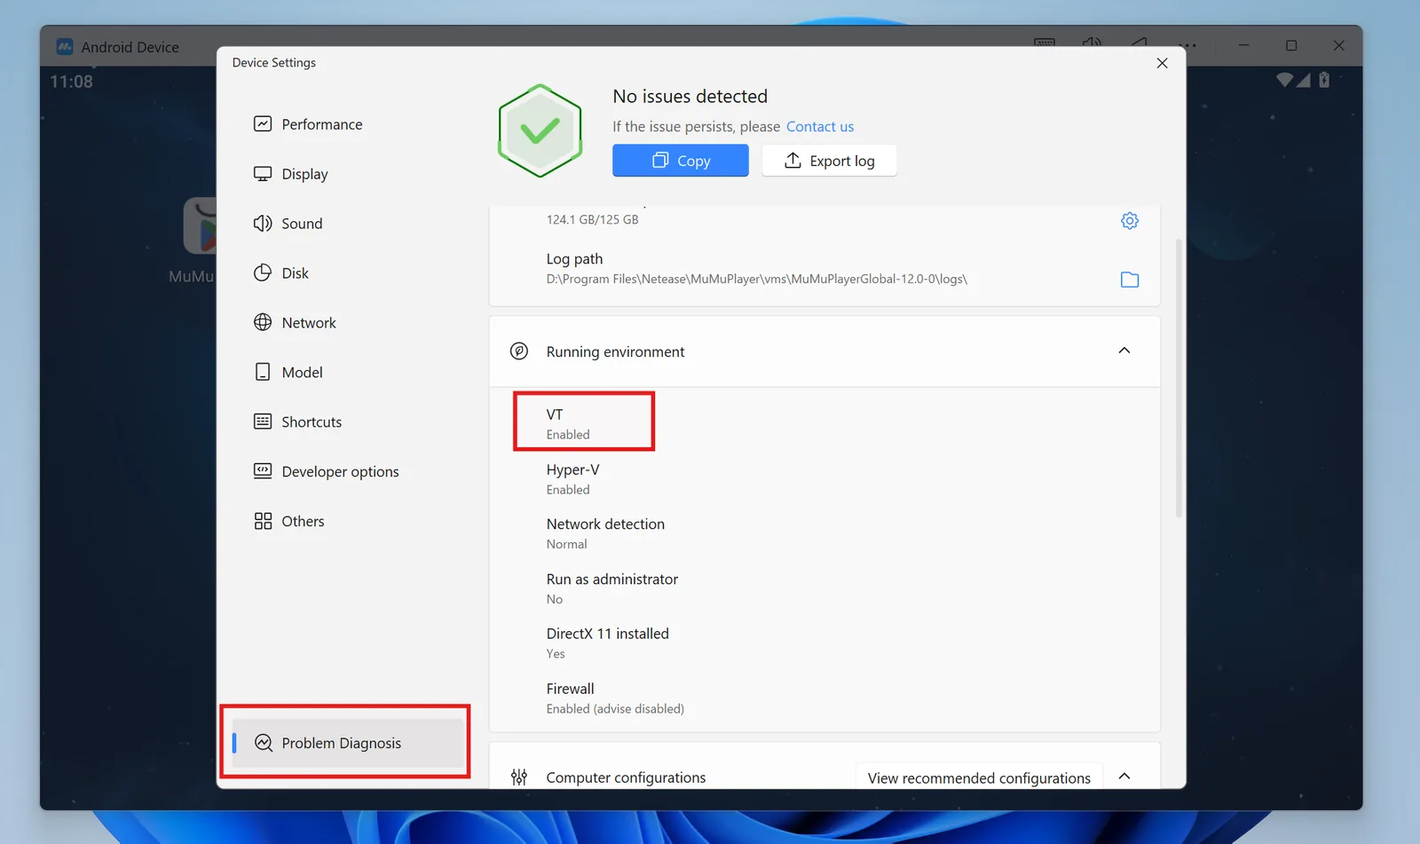Close the Device Settings dialog
The width and height of the screenshot is (1420, 844).
(x=1162, y=63)
